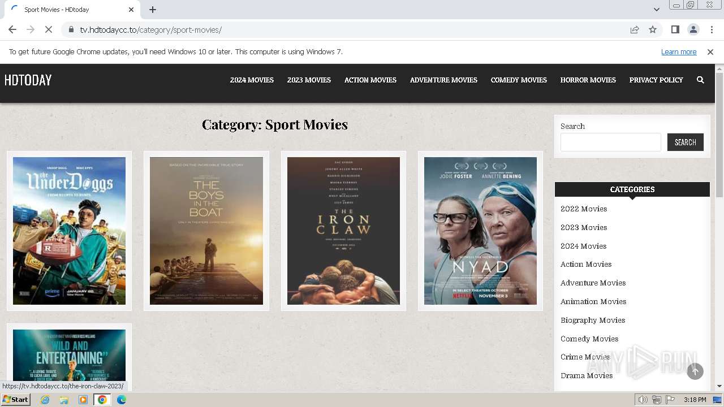This screenshot has height=407, width=724.
Task: Click the SEARCH button
Action: coord(686,142)
